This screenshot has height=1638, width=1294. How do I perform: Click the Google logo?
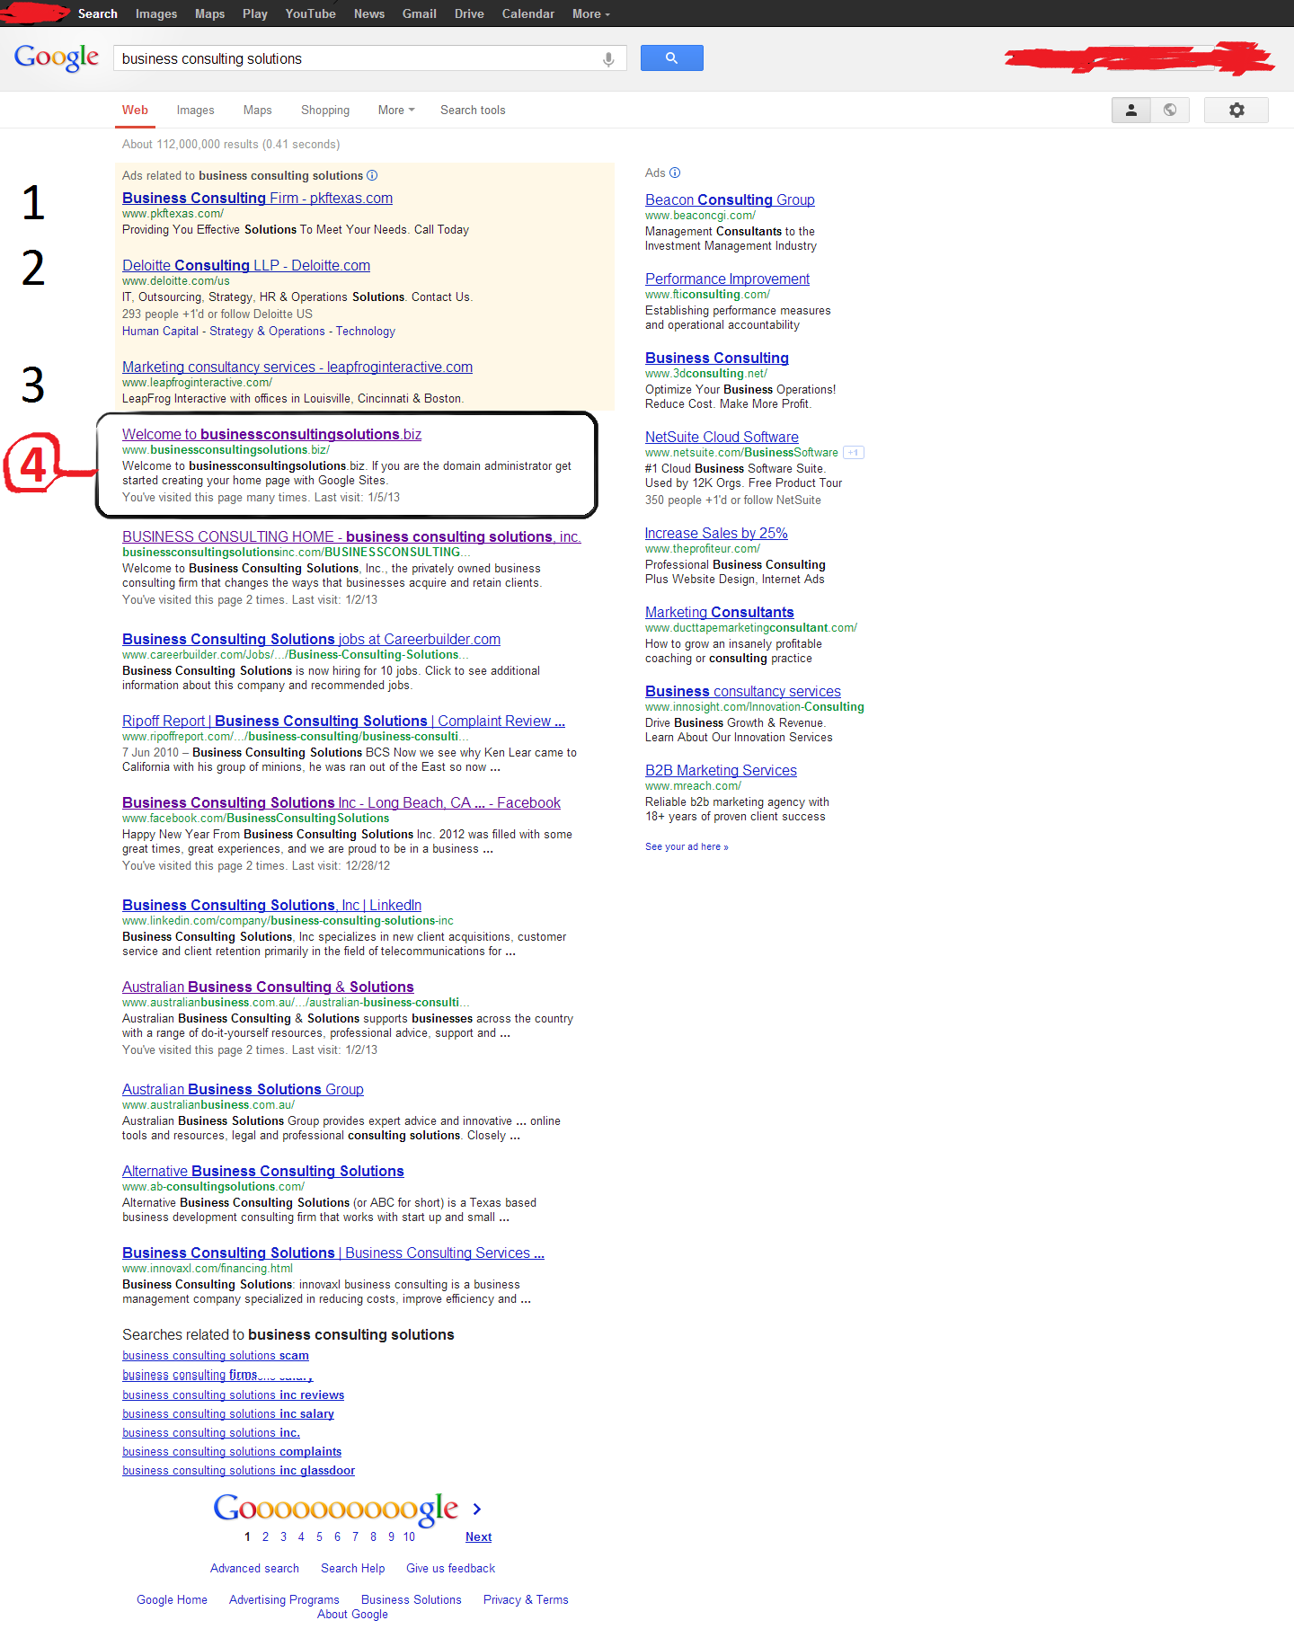coord(57,58)
